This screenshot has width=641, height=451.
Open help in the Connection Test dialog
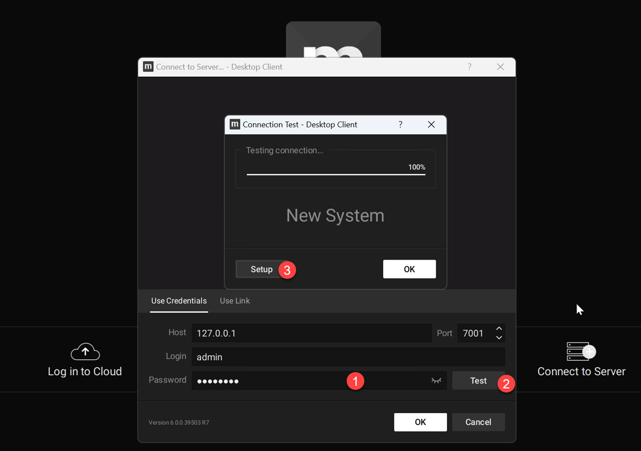pyautogui.click(x=401, y=124)
